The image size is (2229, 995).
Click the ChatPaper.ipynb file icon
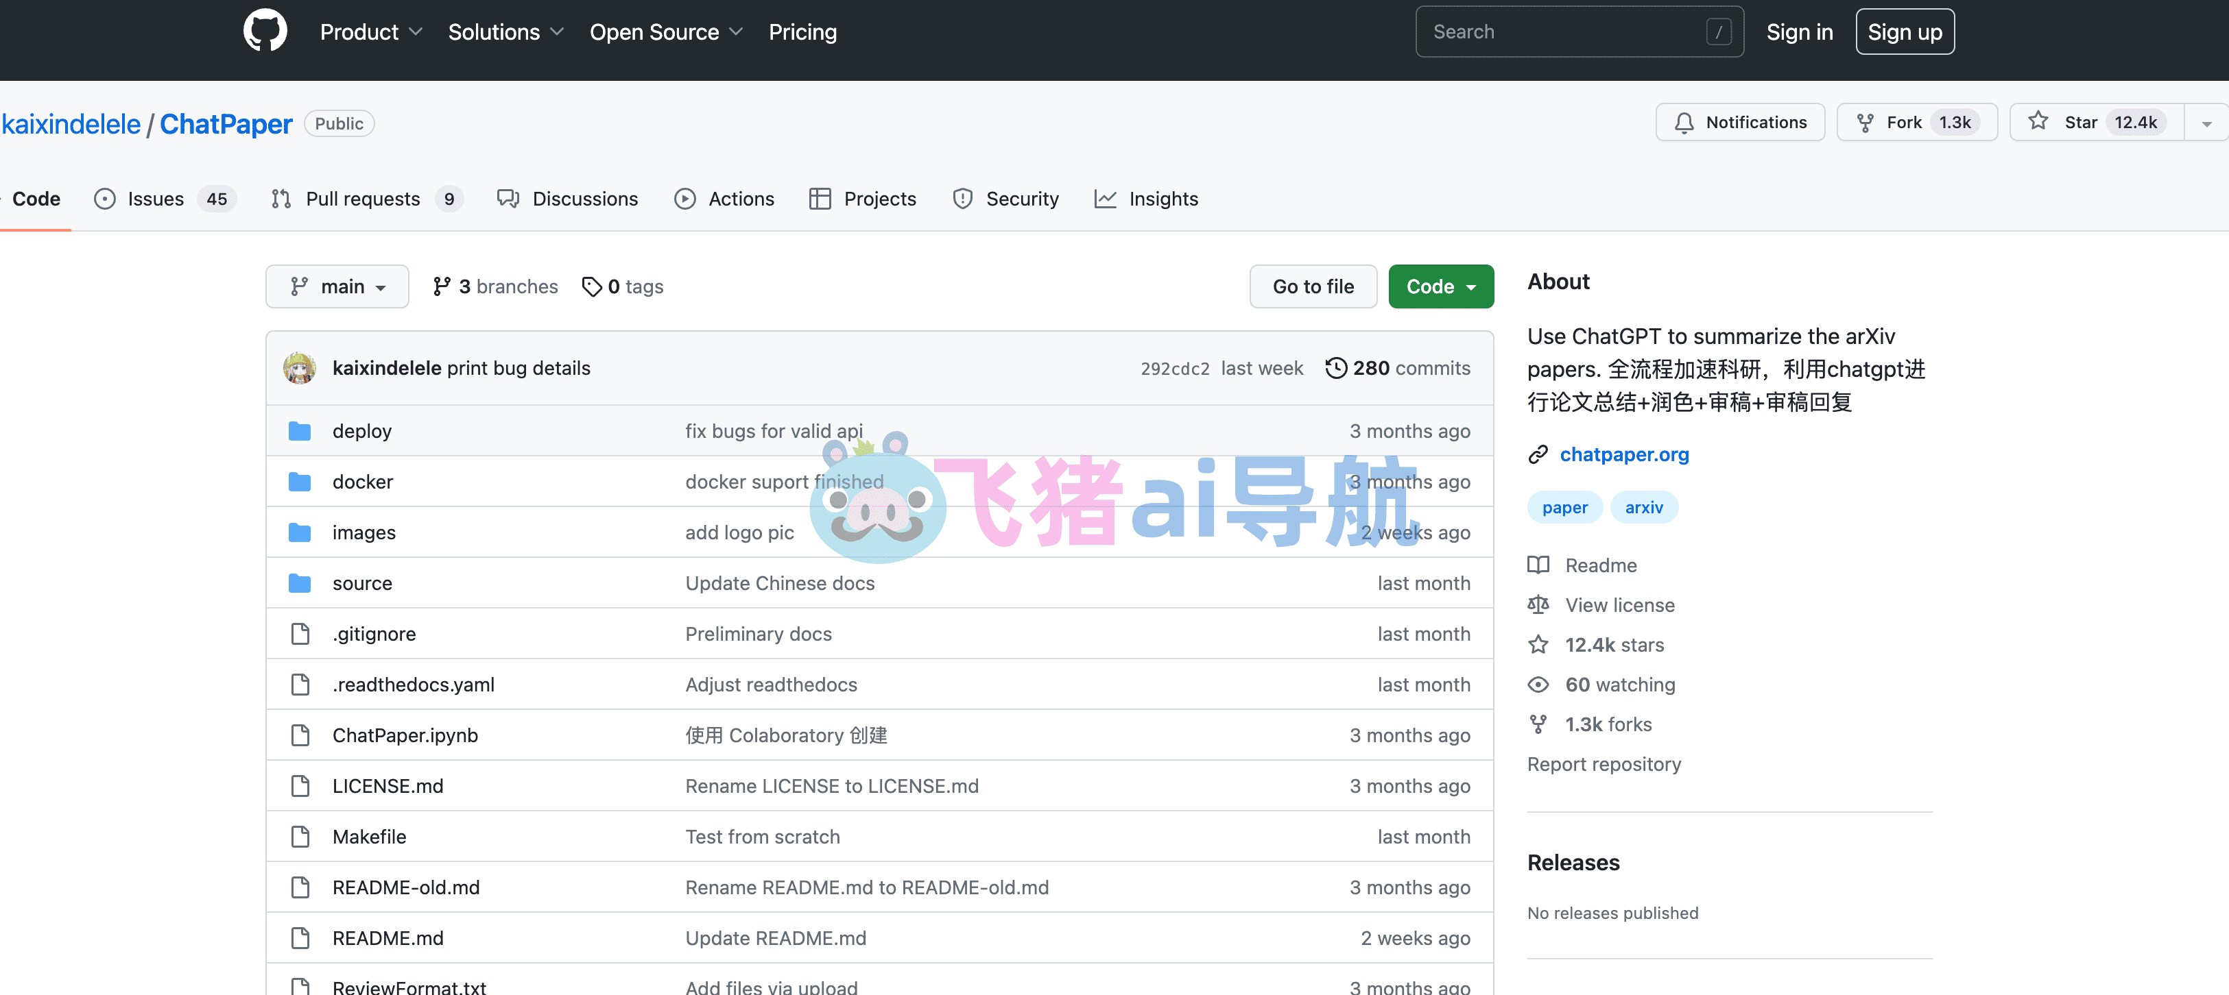pyautogui.click(x=300, y=735)
